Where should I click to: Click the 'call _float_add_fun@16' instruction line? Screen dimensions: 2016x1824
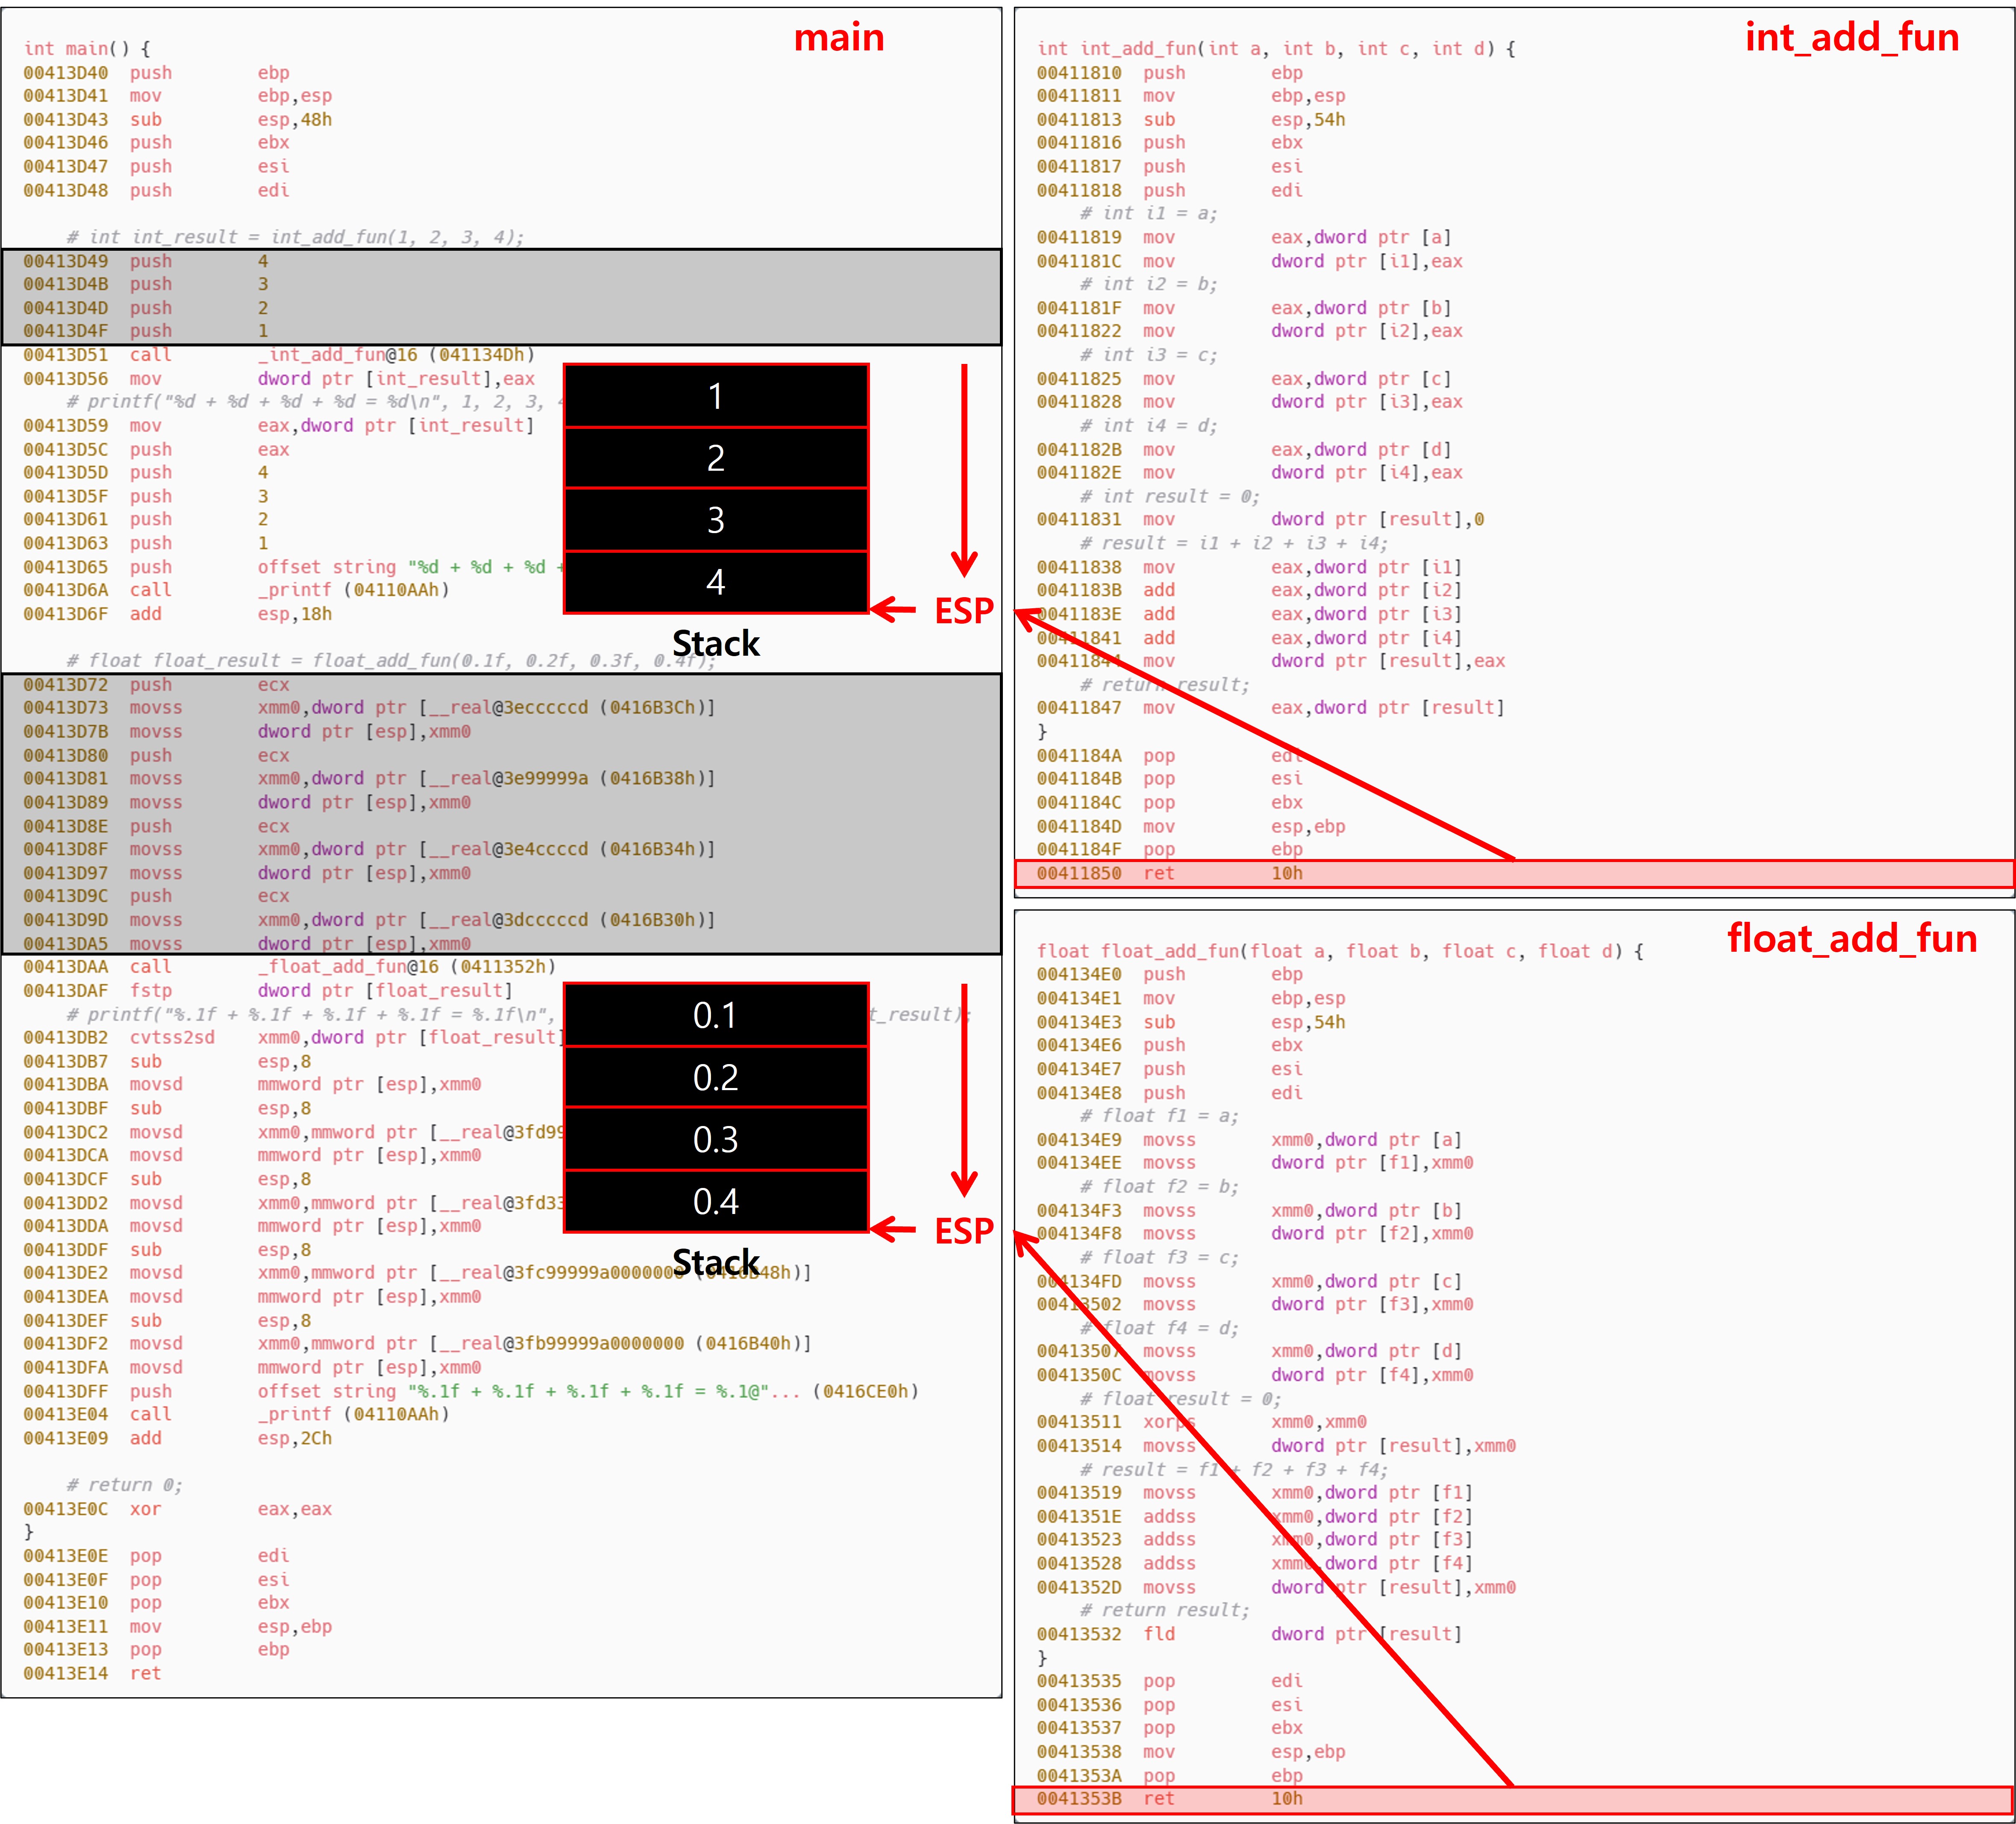[290, 967]
